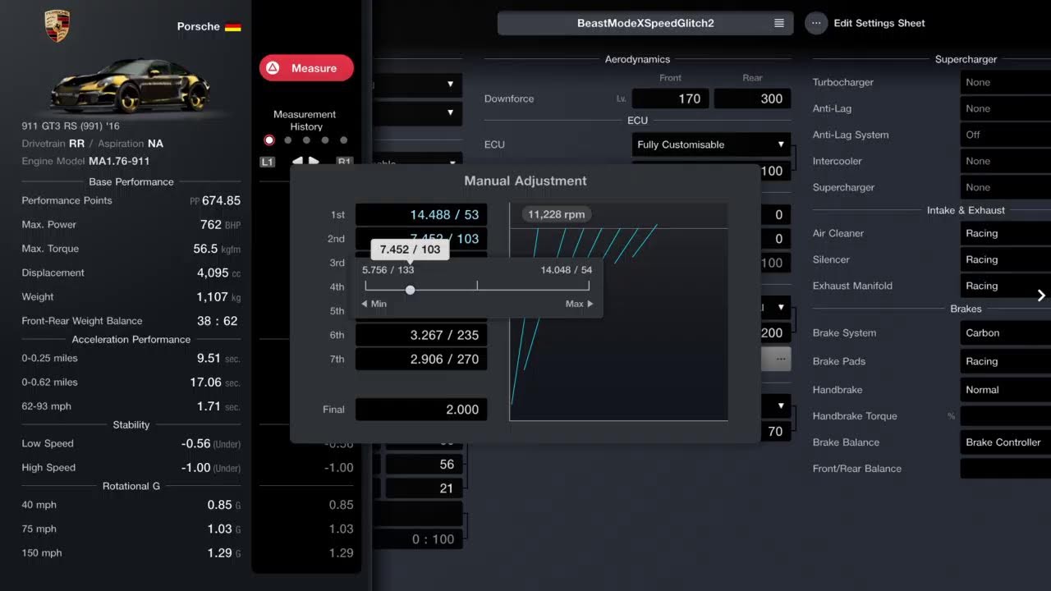Select the fifth measurement history dot
1051x591 pixels.
[344, 140]
